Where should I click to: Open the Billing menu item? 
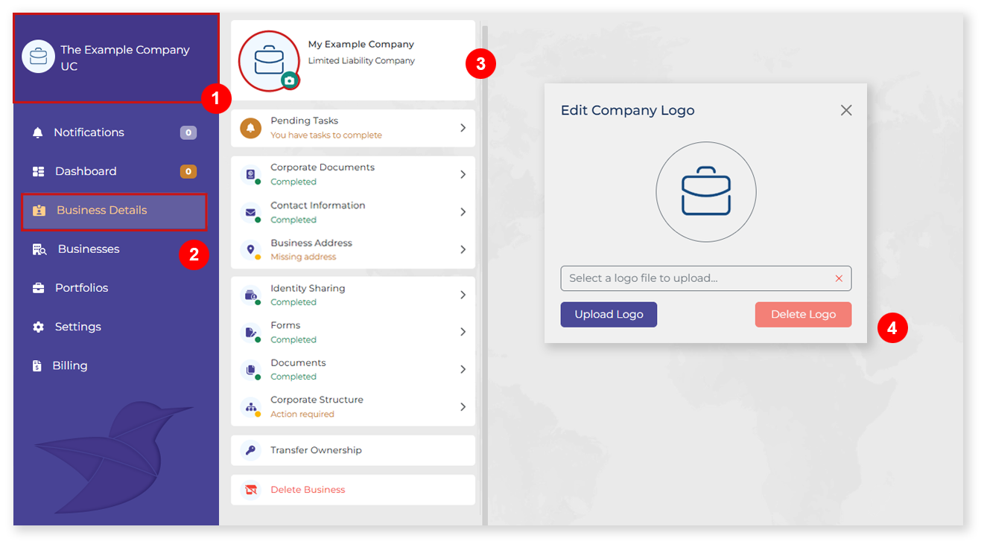(x=70, y=365)
